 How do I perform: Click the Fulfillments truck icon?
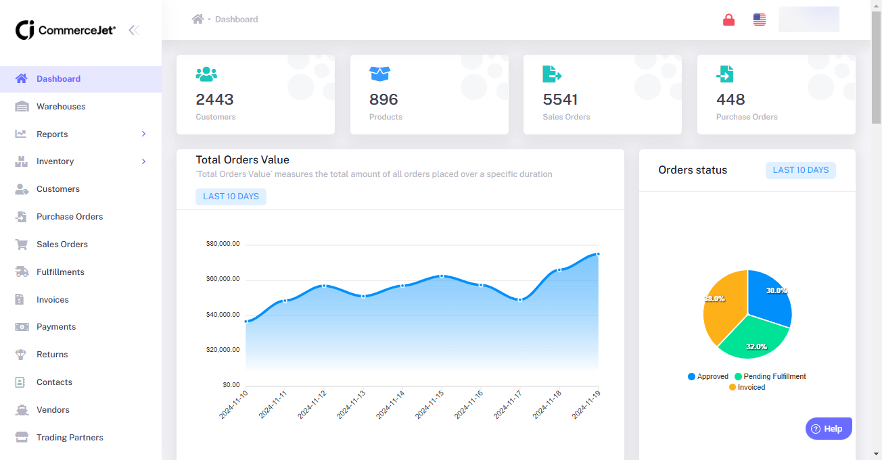click(x=22, y=272)
